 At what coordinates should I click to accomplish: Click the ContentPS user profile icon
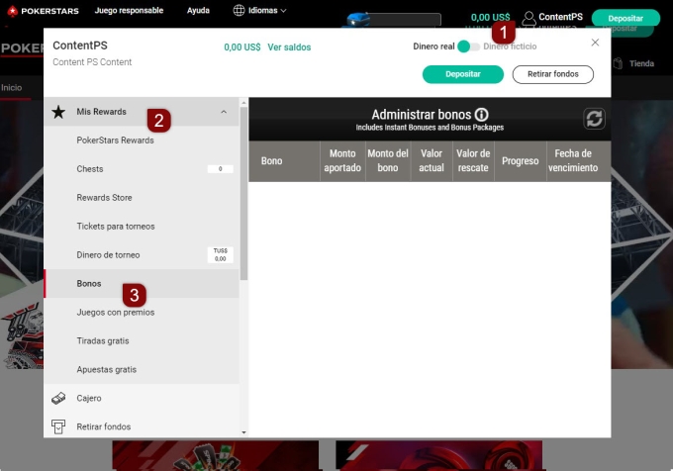coord(529,18)
